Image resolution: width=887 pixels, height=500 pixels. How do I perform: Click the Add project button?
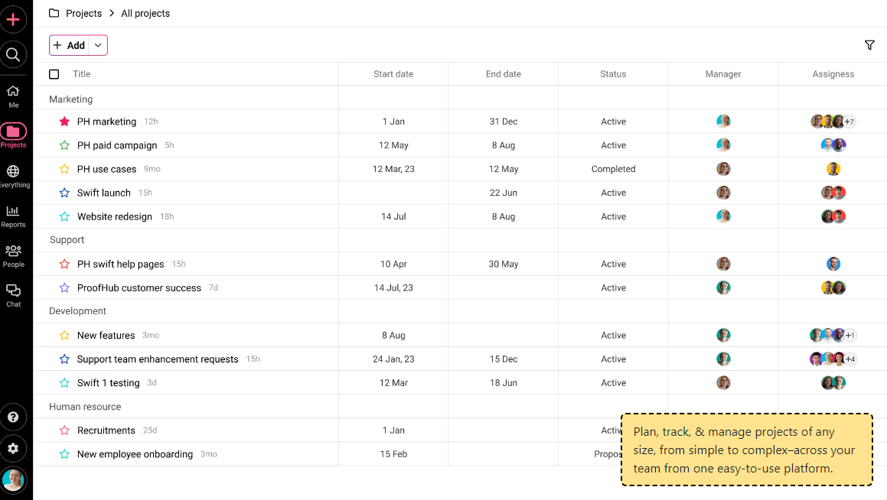70,45
